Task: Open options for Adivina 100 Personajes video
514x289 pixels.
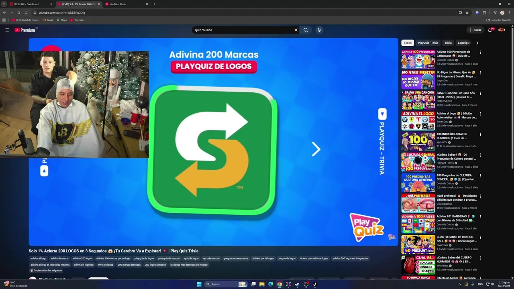Action: click(480, 52)
